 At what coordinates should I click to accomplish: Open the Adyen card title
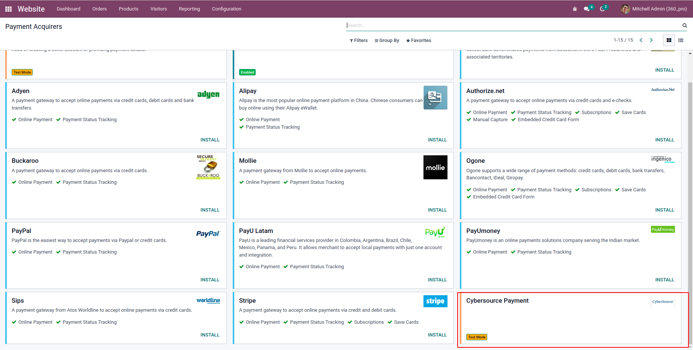click(x=20, y=91)
